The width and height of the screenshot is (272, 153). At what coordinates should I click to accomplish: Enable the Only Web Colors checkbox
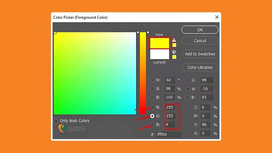click(56, 121)
